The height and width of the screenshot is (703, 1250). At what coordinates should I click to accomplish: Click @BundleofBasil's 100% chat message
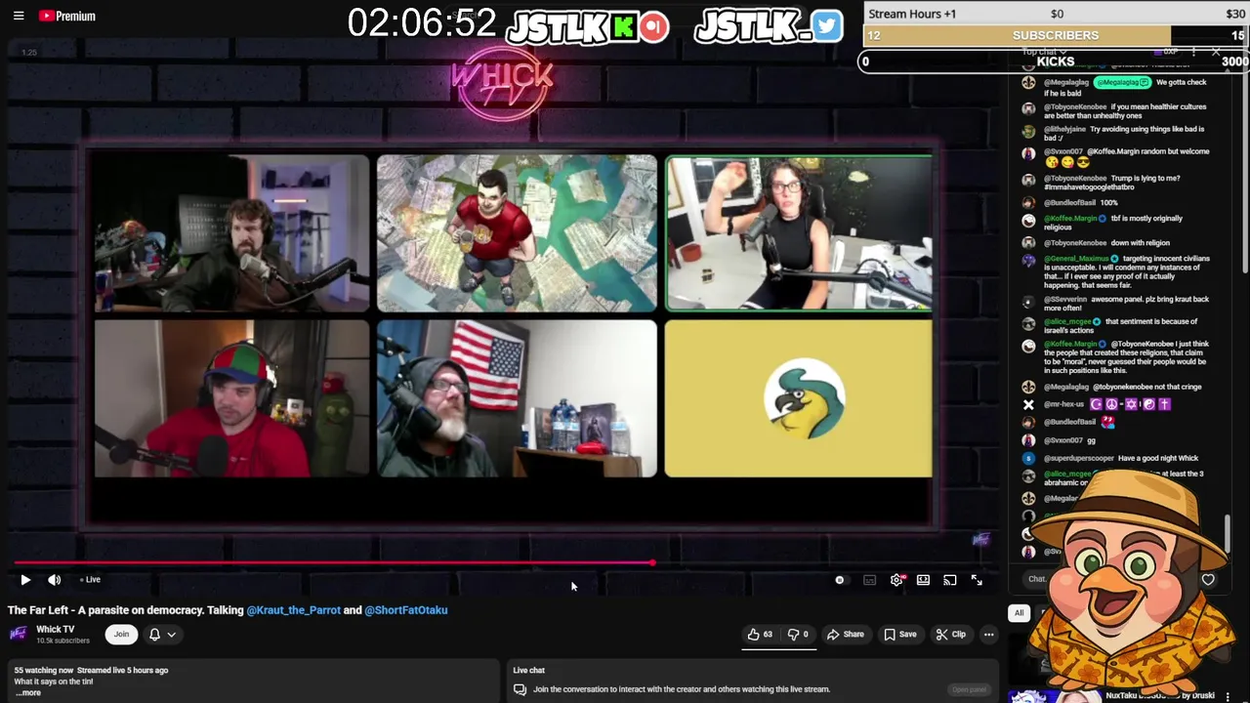(1109, 202)
